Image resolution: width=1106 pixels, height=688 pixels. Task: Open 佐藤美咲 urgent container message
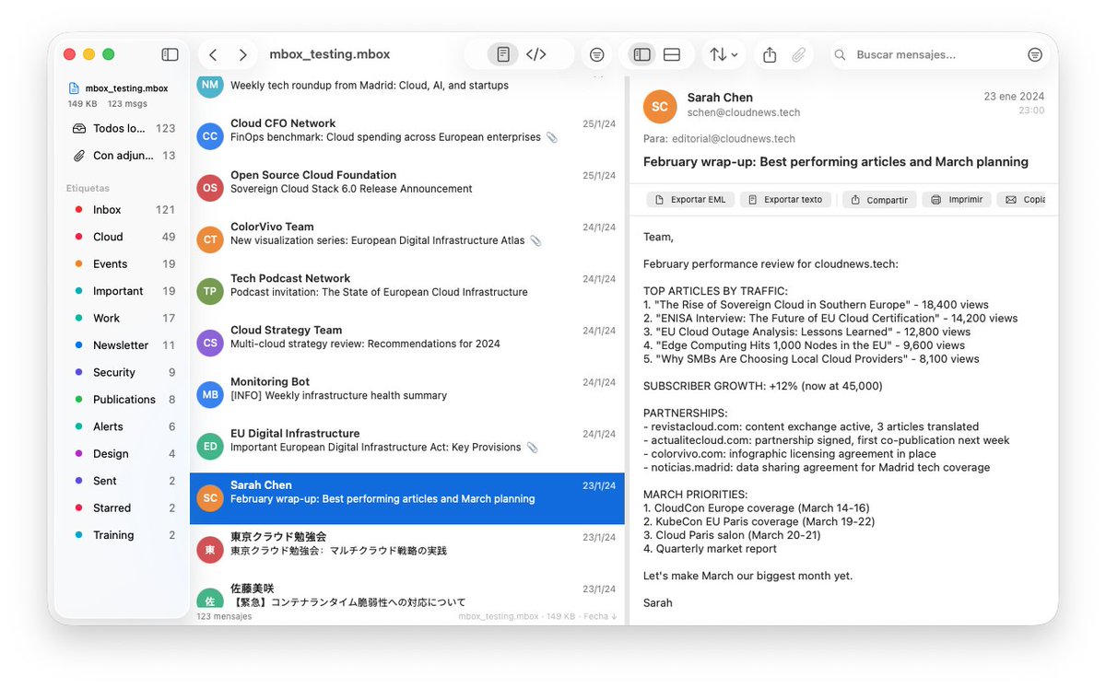pyautogui.click(x=406, y=594)
